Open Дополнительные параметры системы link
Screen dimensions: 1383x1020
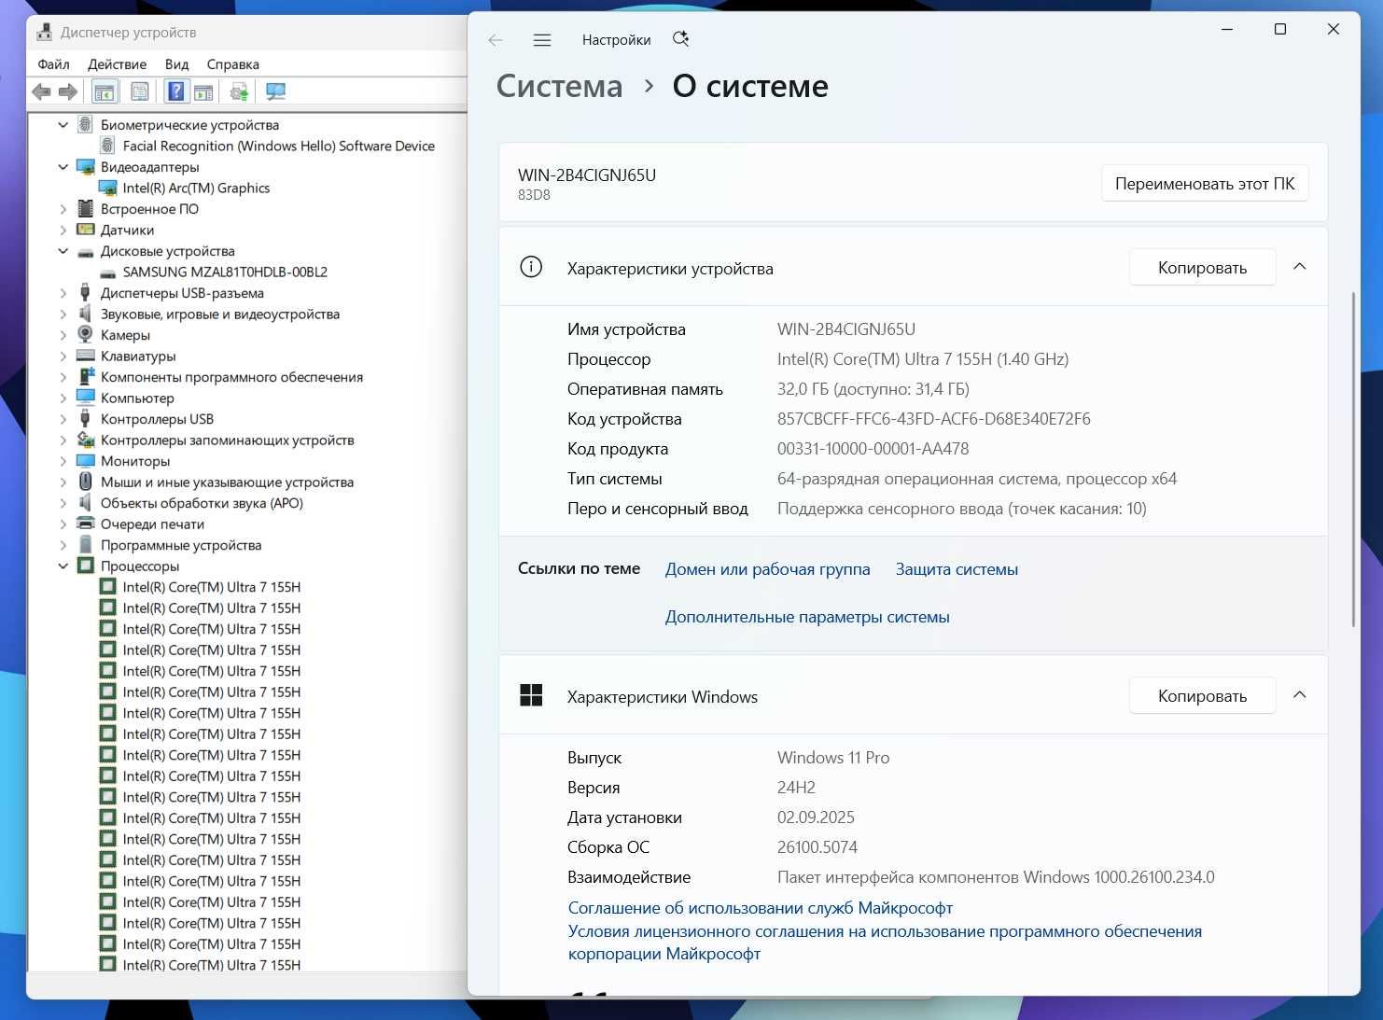pos(807,617)
